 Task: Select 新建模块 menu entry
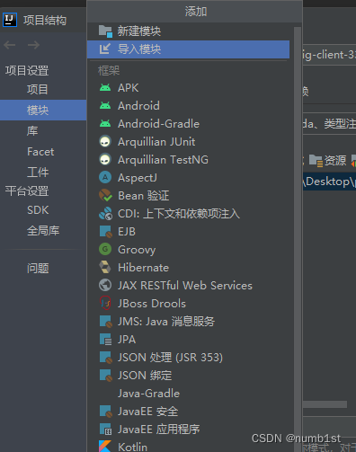(x=188, y=31)
